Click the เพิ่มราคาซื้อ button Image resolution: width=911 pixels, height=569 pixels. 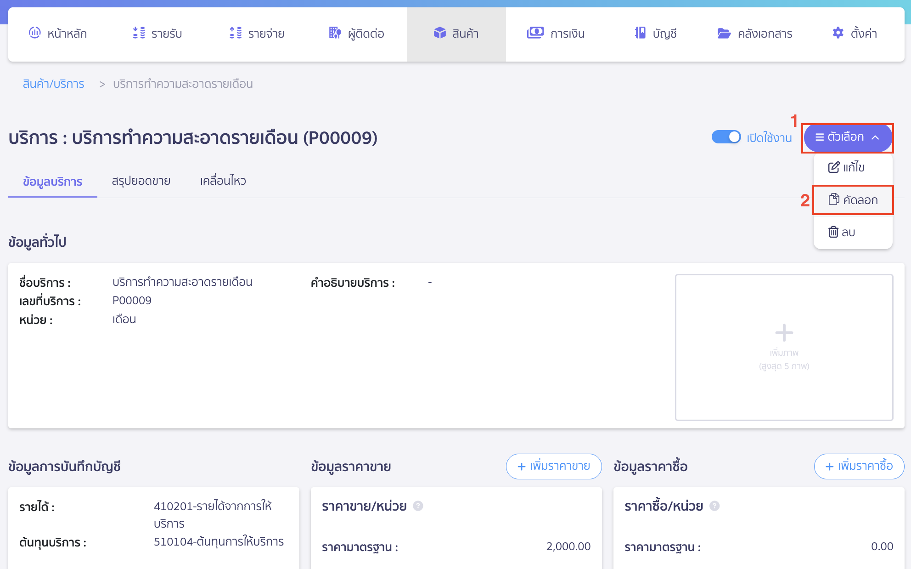coord(859,466)
